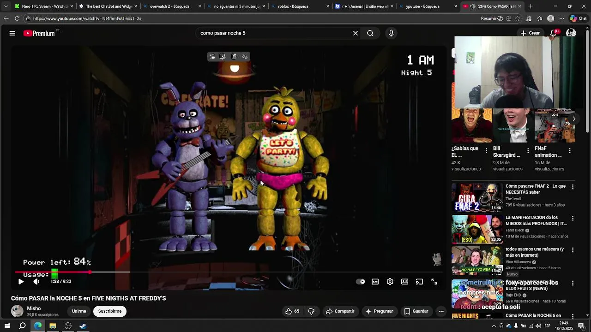Save video with Guardar button

click(416, 311)
